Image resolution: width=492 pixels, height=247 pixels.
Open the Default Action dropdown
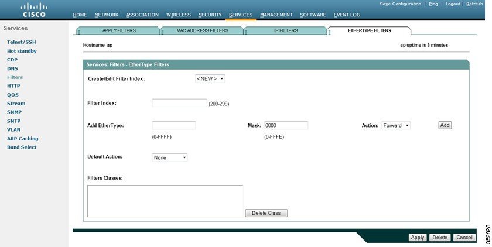point(169,157)
